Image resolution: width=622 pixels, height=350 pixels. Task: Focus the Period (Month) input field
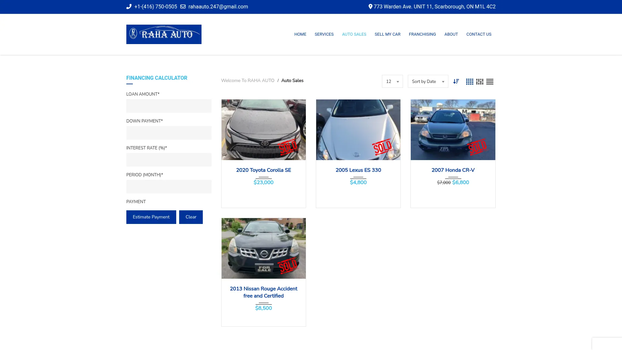tap(169, 187)
